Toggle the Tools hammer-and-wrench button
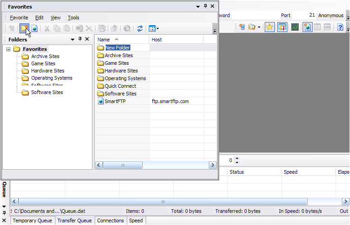The image size is (350, 225). tap(282, 27)
